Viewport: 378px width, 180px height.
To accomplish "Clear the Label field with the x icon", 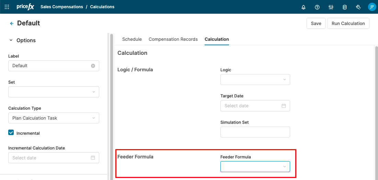I will tap(93, 66).
